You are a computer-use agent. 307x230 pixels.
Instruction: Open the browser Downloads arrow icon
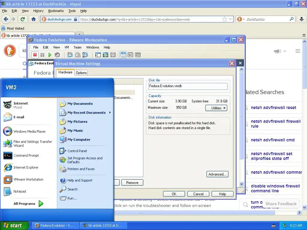point(302,19)
